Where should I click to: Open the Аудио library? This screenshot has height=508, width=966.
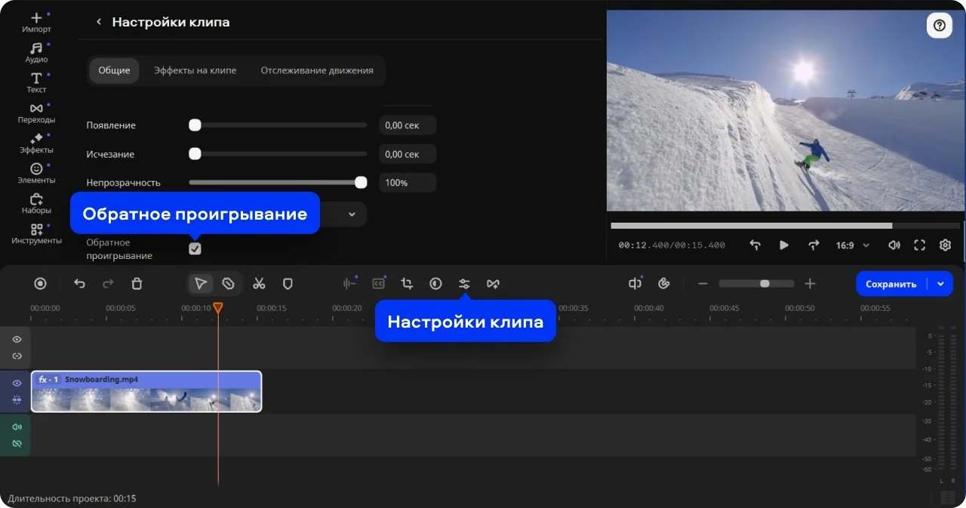pyautogui.click(x=36, y=53)
